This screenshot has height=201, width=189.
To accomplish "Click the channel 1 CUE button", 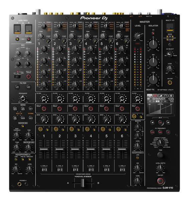I will (x=40, y=129).
